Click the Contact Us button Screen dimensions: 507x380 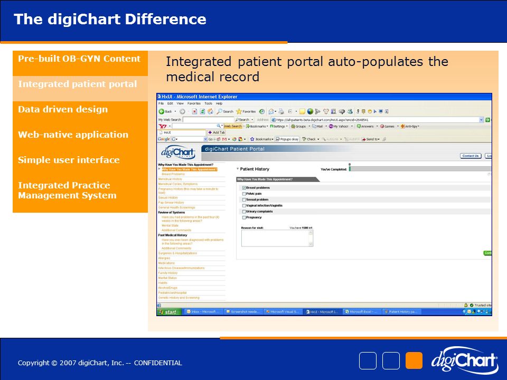tap(471, 156)
